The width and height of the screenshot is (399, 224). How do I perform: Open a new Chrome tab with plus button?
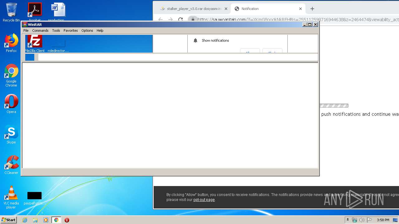(x=312, y=9)
